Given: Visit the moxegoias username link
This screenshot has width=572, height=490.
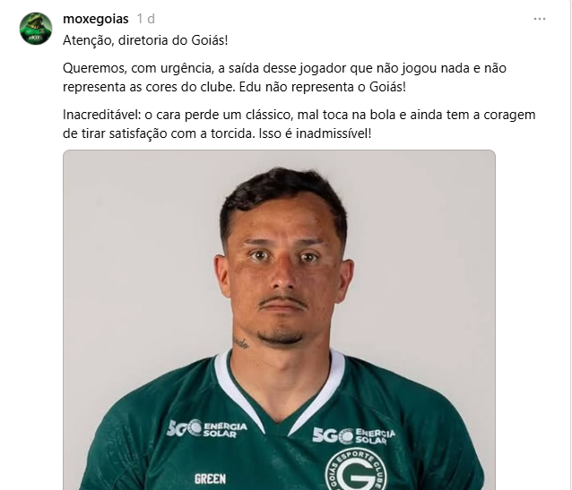Looking at the screenshot, I should pos(96,19).
